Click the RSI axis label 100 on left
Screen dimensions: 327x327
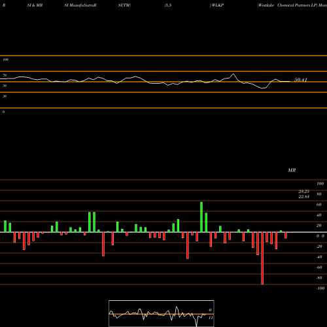(6, 60)
